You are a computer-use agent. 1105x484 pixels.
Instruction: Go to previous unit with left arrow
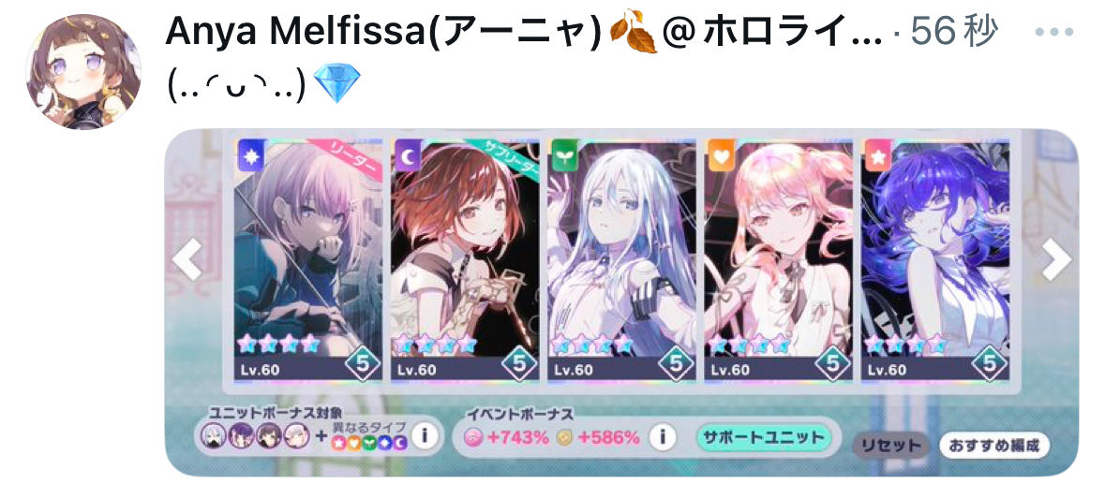coord(187,259)
